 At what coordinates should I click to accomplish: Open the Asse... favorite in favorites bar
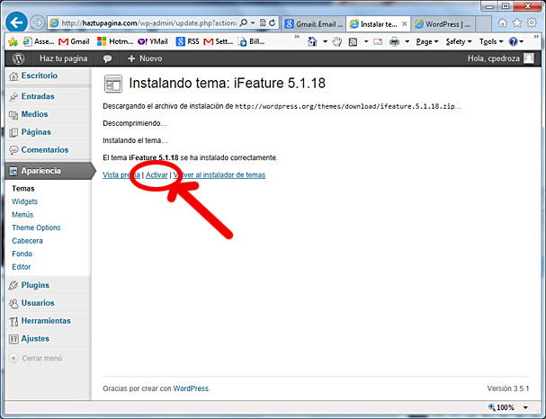pyautogui.click(x=39, y=41)
